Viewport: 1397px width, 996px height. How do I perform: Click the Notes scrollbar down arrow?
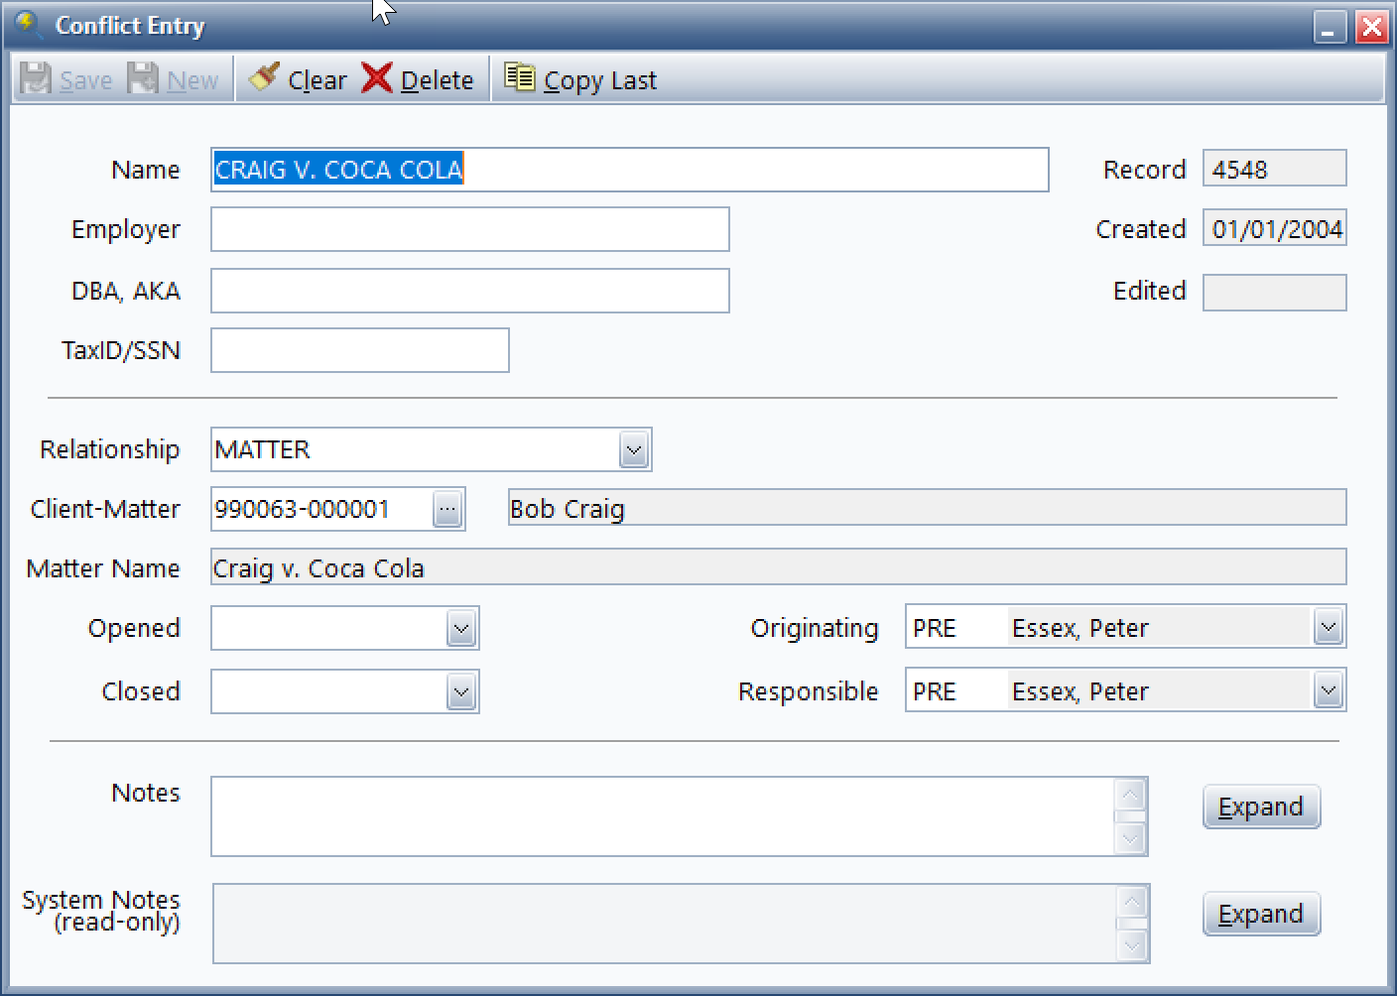(1130, 838)
